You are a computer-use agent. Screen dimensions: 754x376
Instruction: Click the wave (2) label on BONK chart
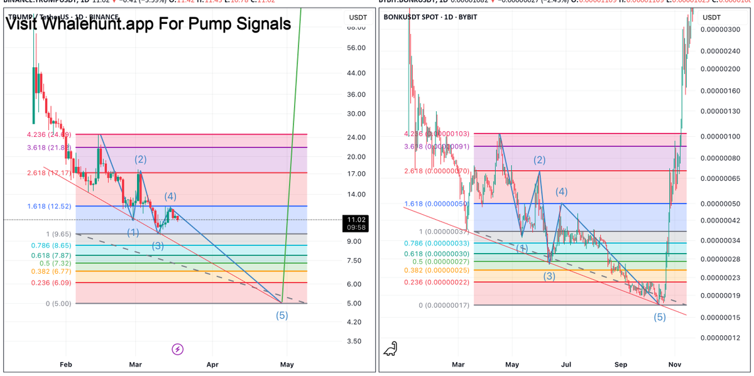540,160
